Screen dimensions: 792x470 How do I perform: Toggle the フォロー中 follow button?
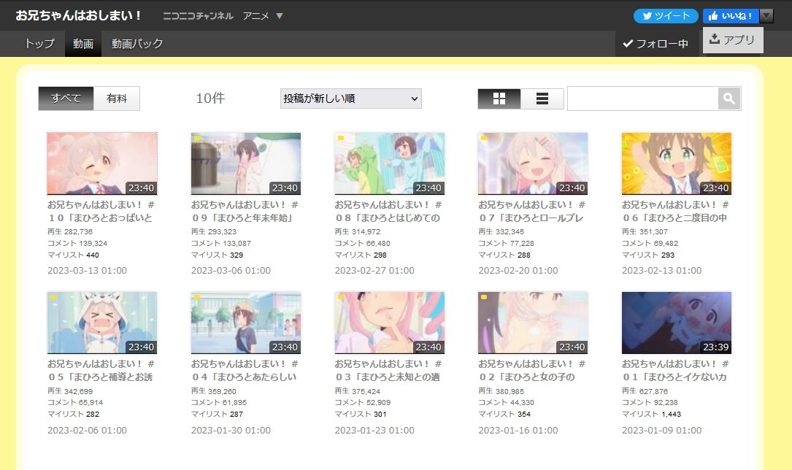click(x=655, y=44)
